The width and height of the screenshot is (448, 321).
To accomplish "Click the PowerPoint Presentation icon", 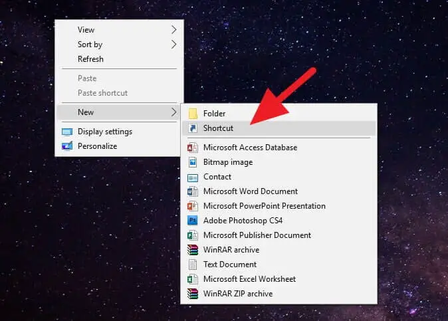I will coord(193,206).
